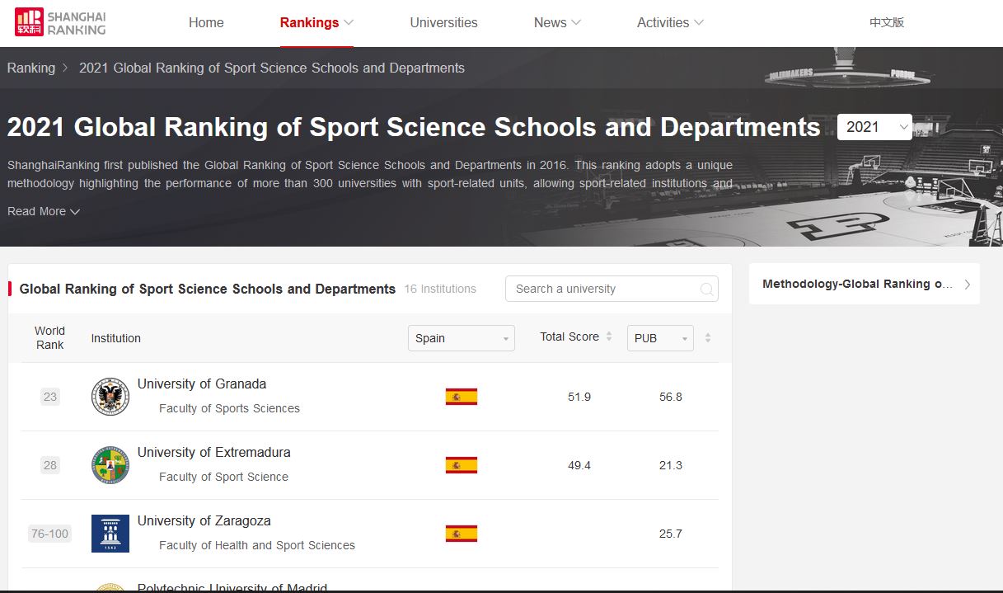1003x593 pixels.
Task: Click Global Ranking of Sport Science table title
Action: (208, 289)
